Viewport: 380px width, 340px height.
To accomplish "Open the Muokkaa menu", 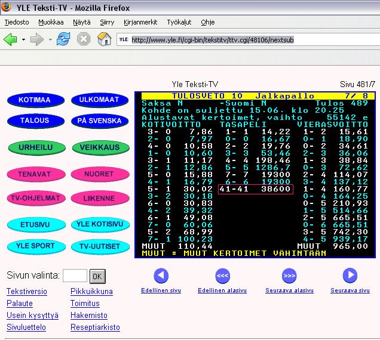I will 51,22.
